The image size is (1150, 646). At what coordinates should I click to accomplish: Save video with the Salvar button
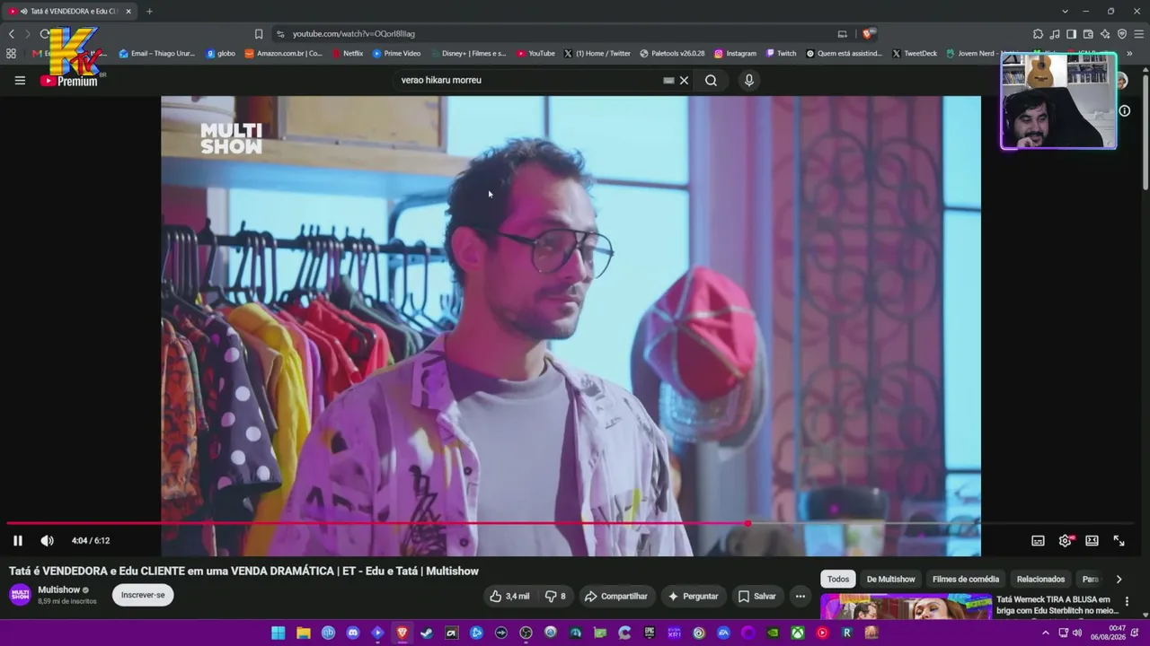tap(756, 596)
